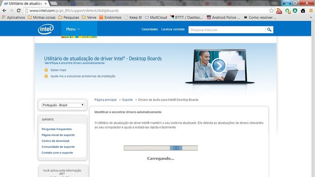
Task: Open the Como resolver bookmark
Action: (x=260, y=18)
